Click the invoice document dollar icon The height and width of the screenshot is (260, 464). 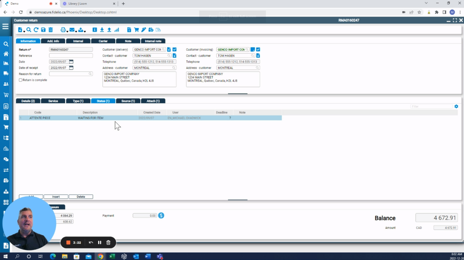[x=129, y=30]
